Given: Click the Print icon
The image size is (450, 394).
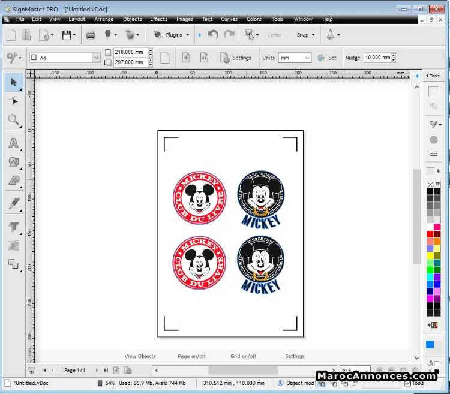Looking at the screenshot, I should click(91, 35).
